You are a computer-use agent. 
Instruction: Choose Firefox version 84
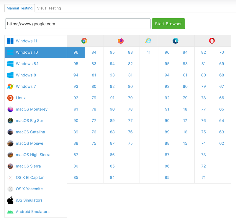pyautogui.click(x=112, y=177)
